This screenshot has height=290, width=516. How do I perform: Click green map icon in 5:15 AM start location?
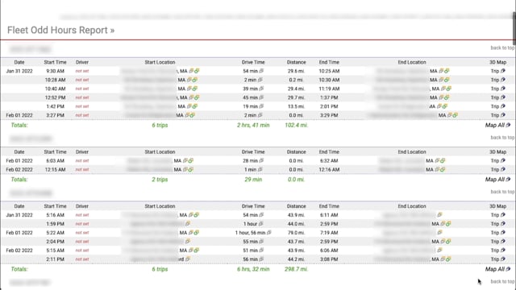pyautogui.click(x=197, y=251)
